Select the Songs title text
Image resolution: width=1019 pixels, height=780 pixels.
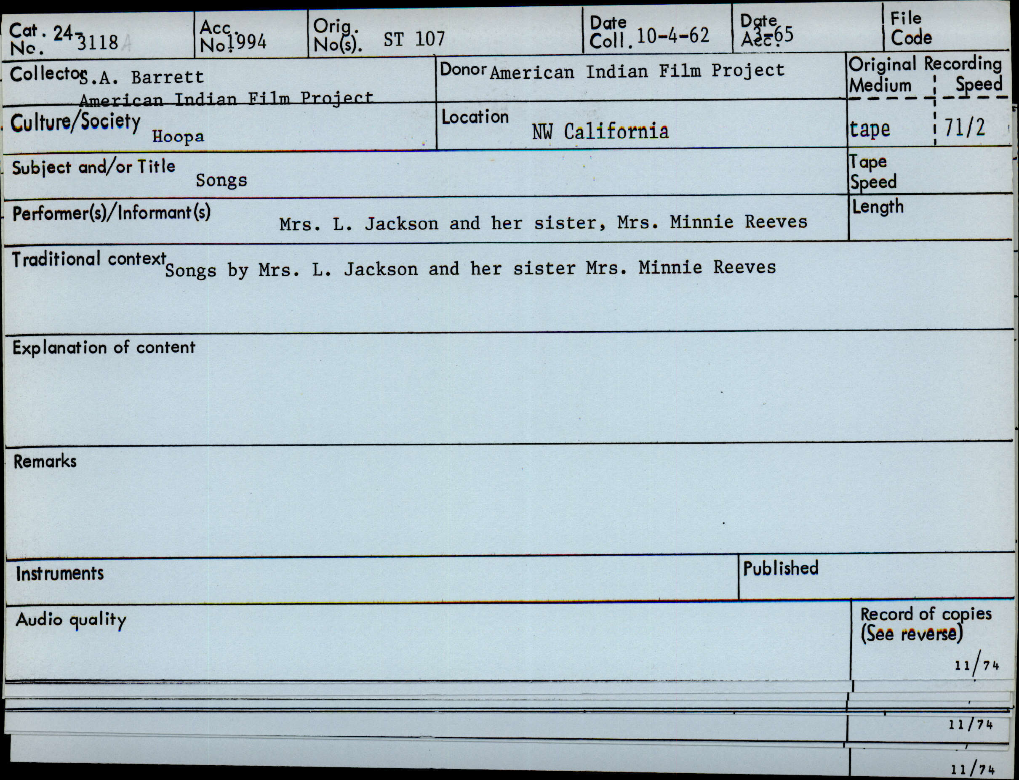221,180
